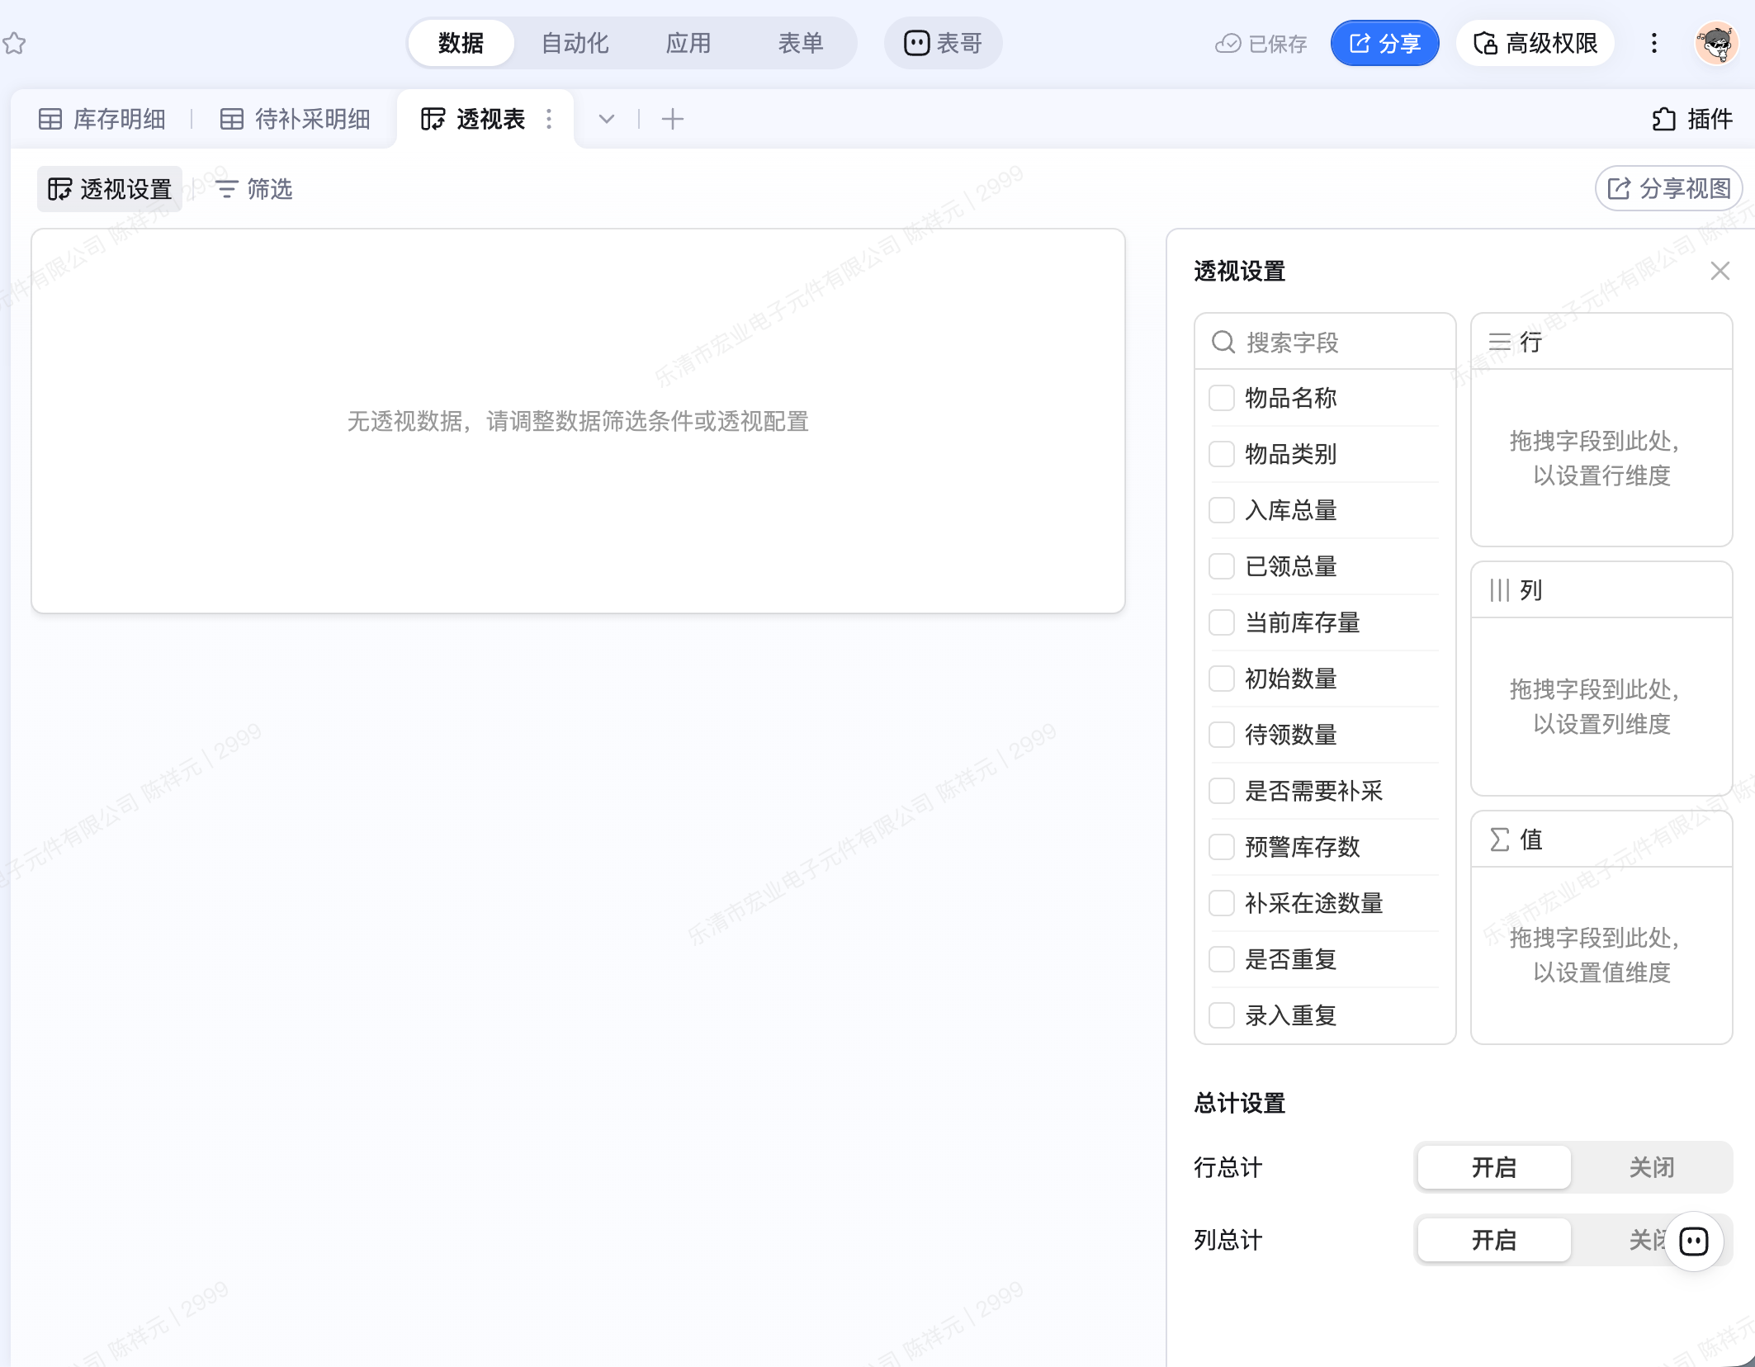1755x1367 pixels.
Task: Expand the view list chevron dropdown
Action: click(607, 119)
